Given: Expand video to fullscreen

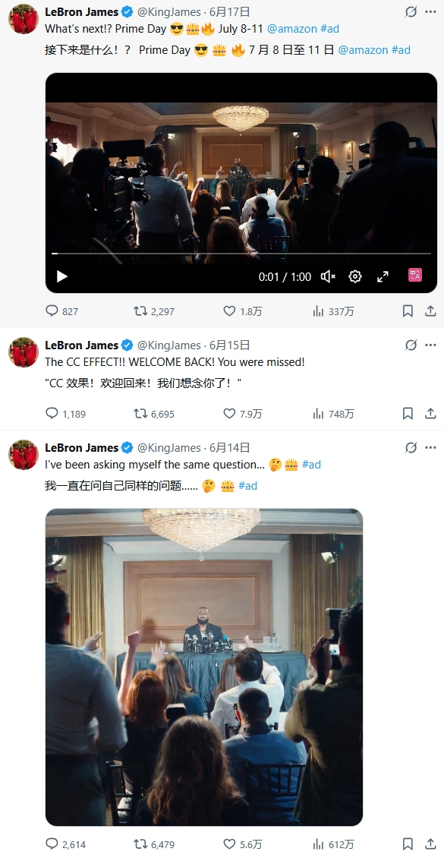Looking at the screenshot, I should pos(383,277).
